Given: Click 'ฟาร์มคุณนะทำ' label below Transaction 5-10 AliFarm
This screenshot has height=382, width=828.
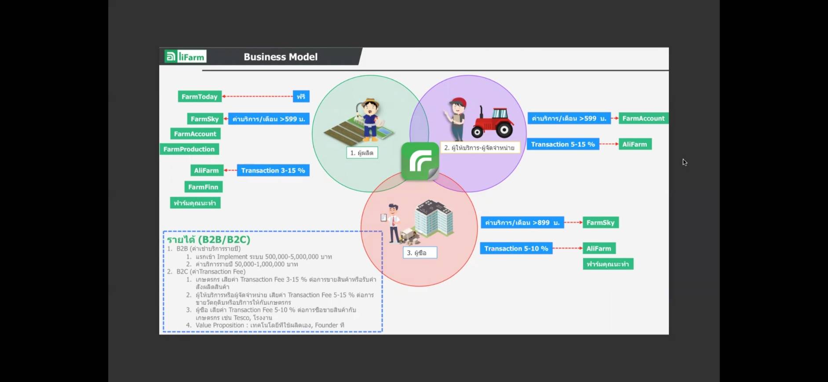Looking at the screenshot, I should (608, 264).
